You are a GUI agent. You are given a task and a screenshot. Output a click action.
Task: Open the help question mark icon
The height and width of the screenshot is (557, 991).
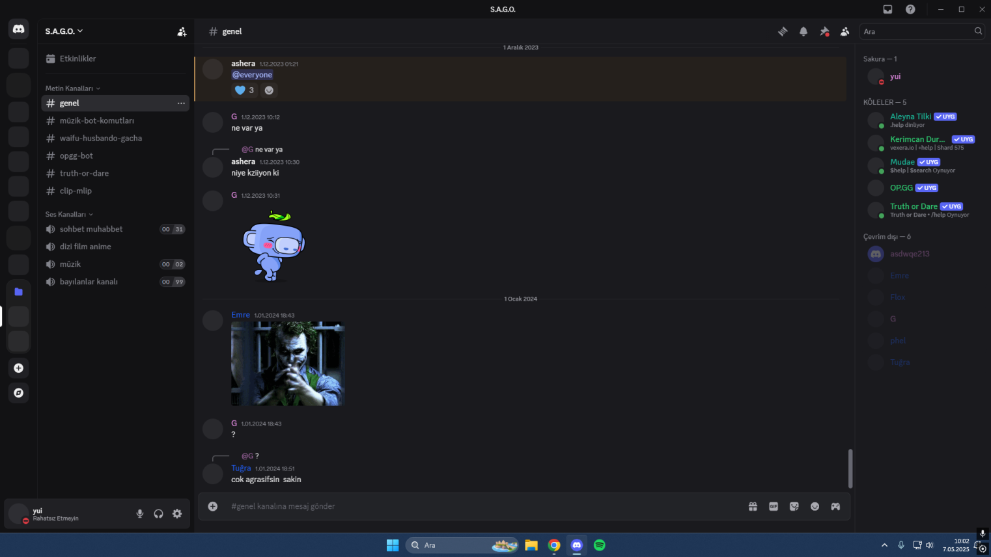[910, 9]
